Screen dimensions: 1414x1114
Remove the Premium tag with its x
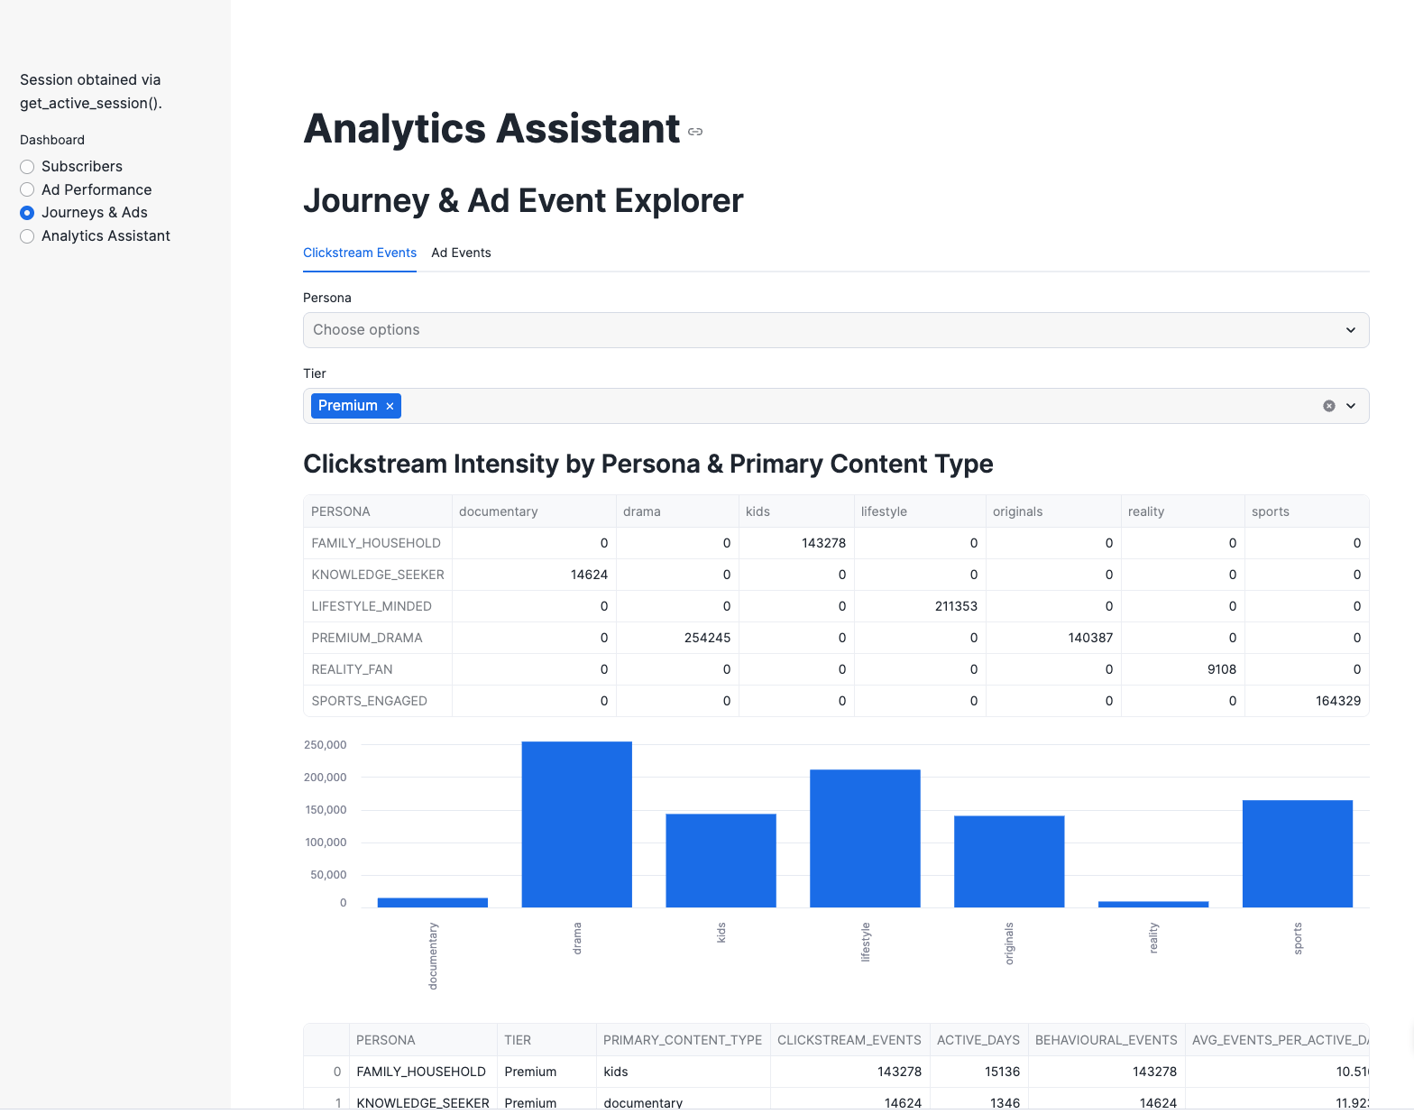coord(390,407)
